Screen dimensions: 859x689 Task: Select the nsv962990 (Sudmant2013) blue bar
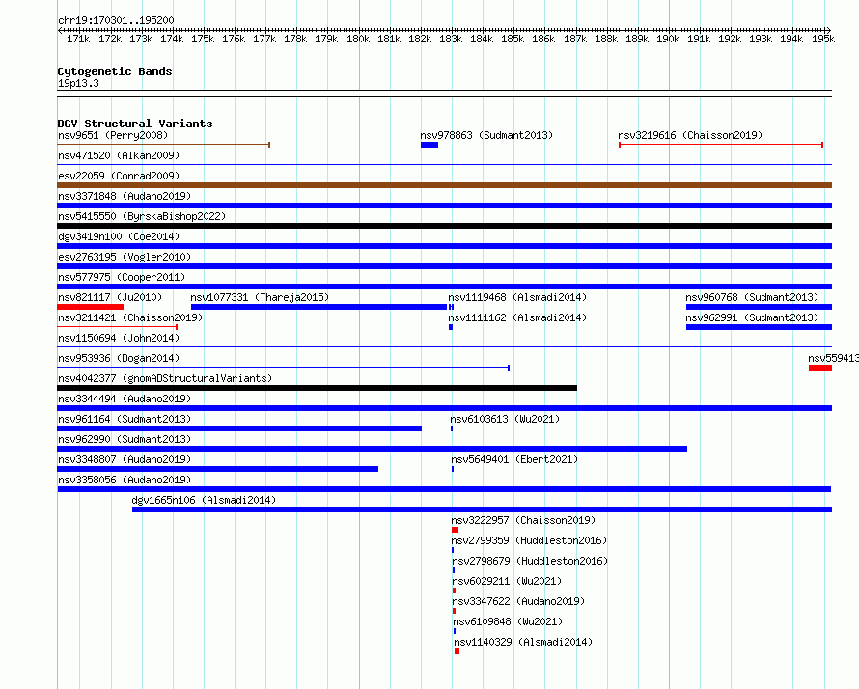tap(373, 449)
